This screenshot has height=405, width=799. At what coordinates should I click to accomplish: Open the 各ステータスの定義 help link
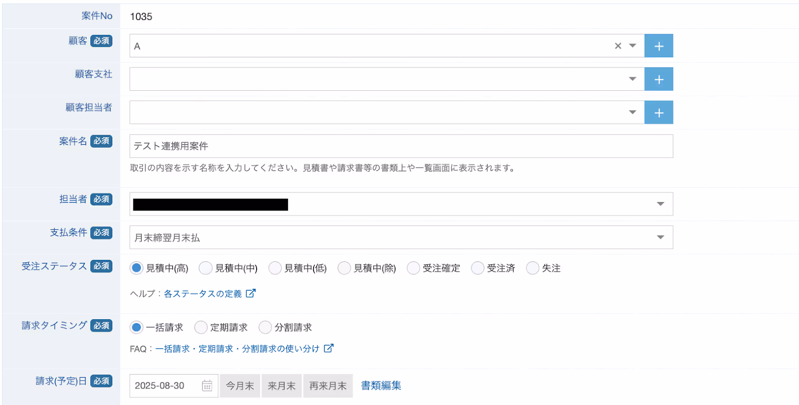click(x=203, y=294)
